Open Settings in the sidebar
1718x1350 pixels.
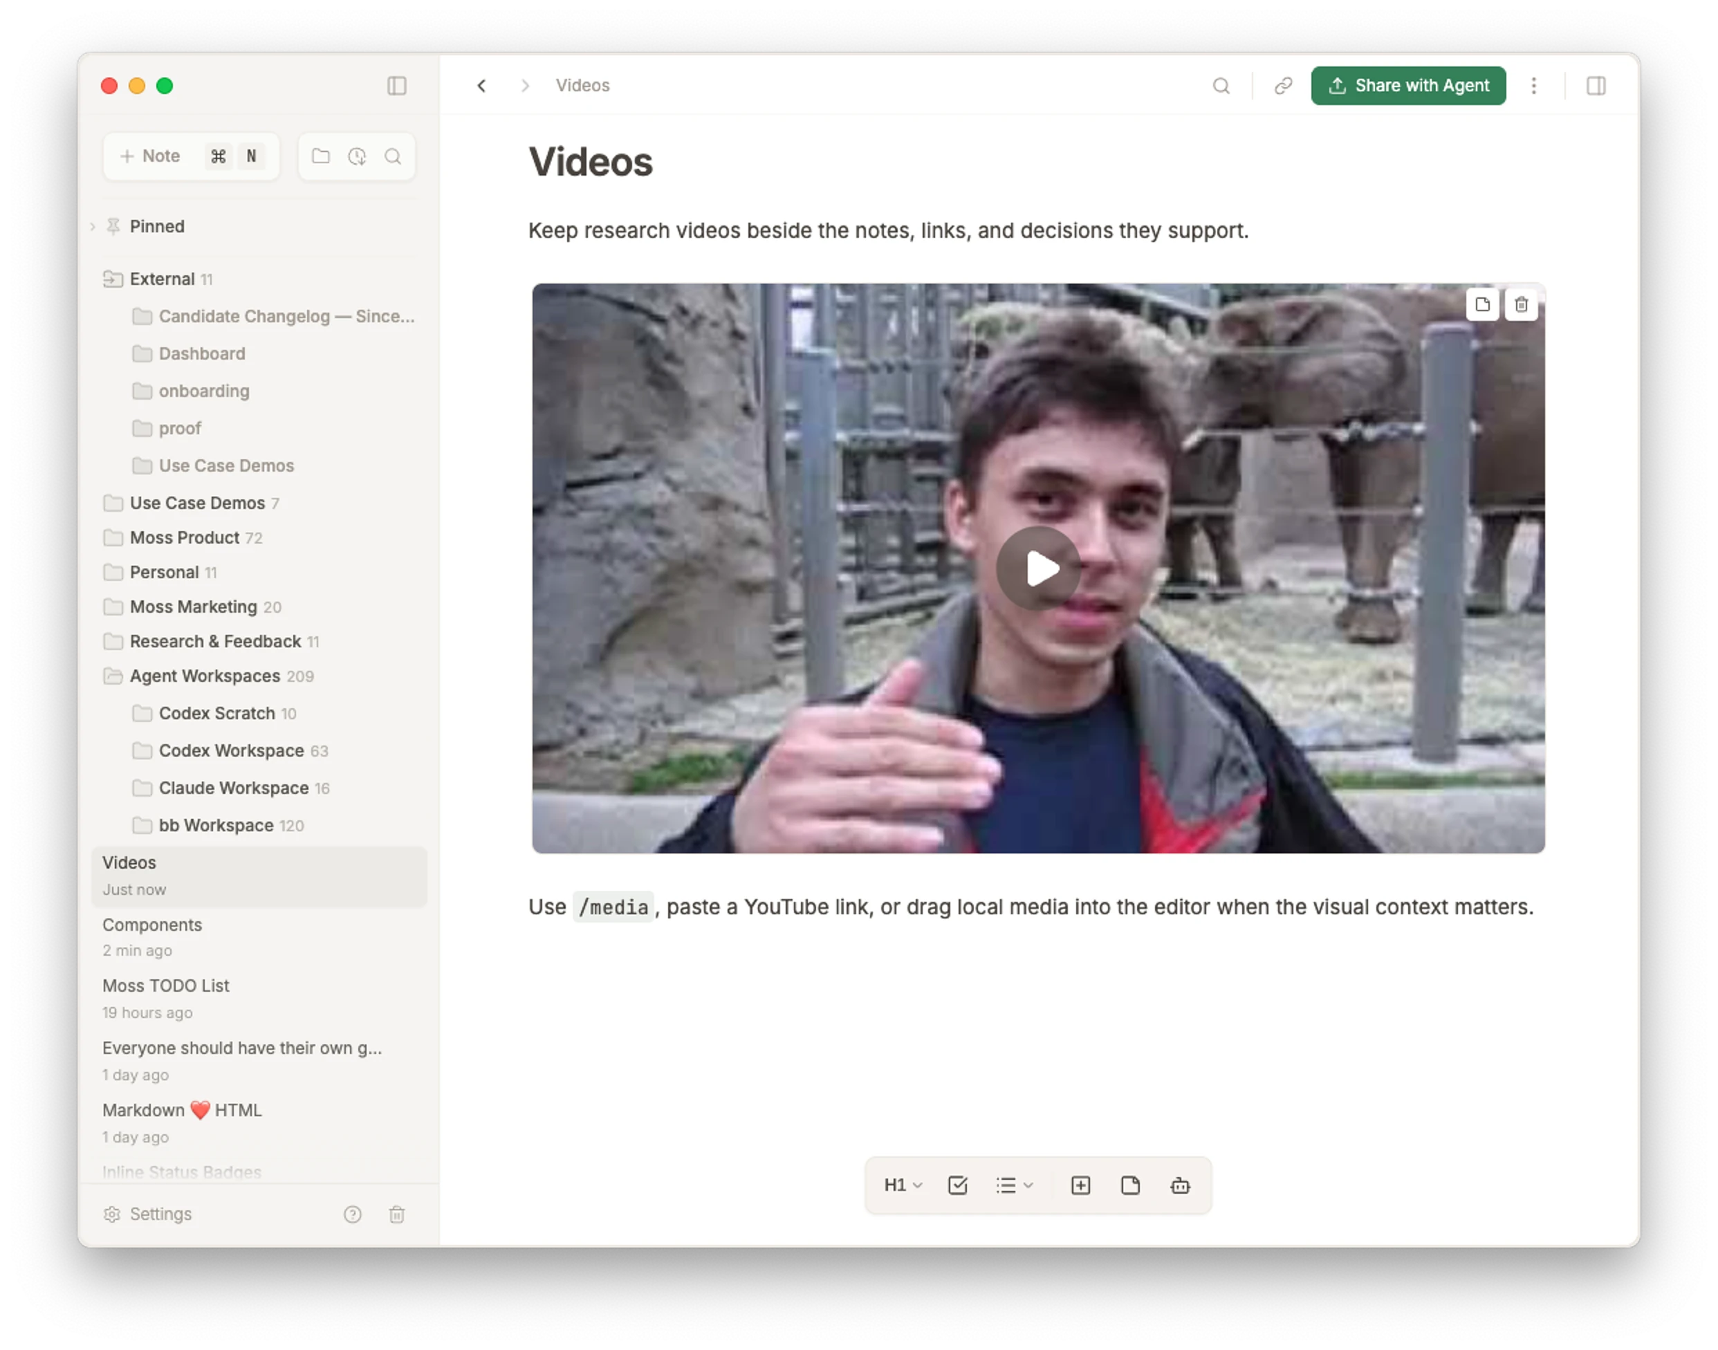pyautogui.click(x=148, y=1214)
